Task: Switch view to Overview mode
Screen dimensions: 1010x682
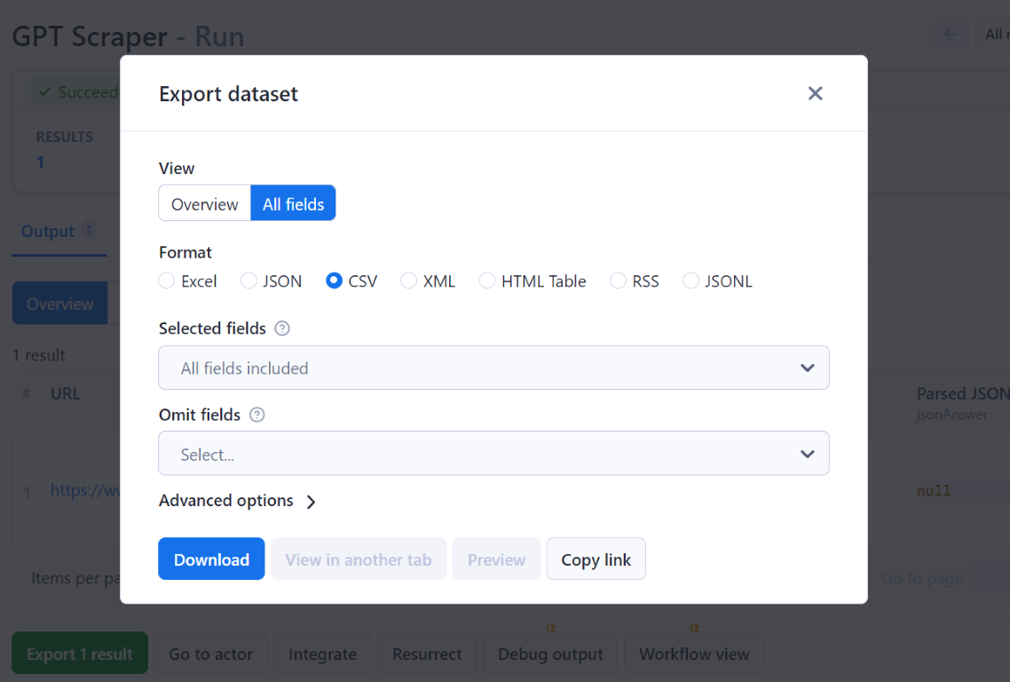Action: [204, 202]
